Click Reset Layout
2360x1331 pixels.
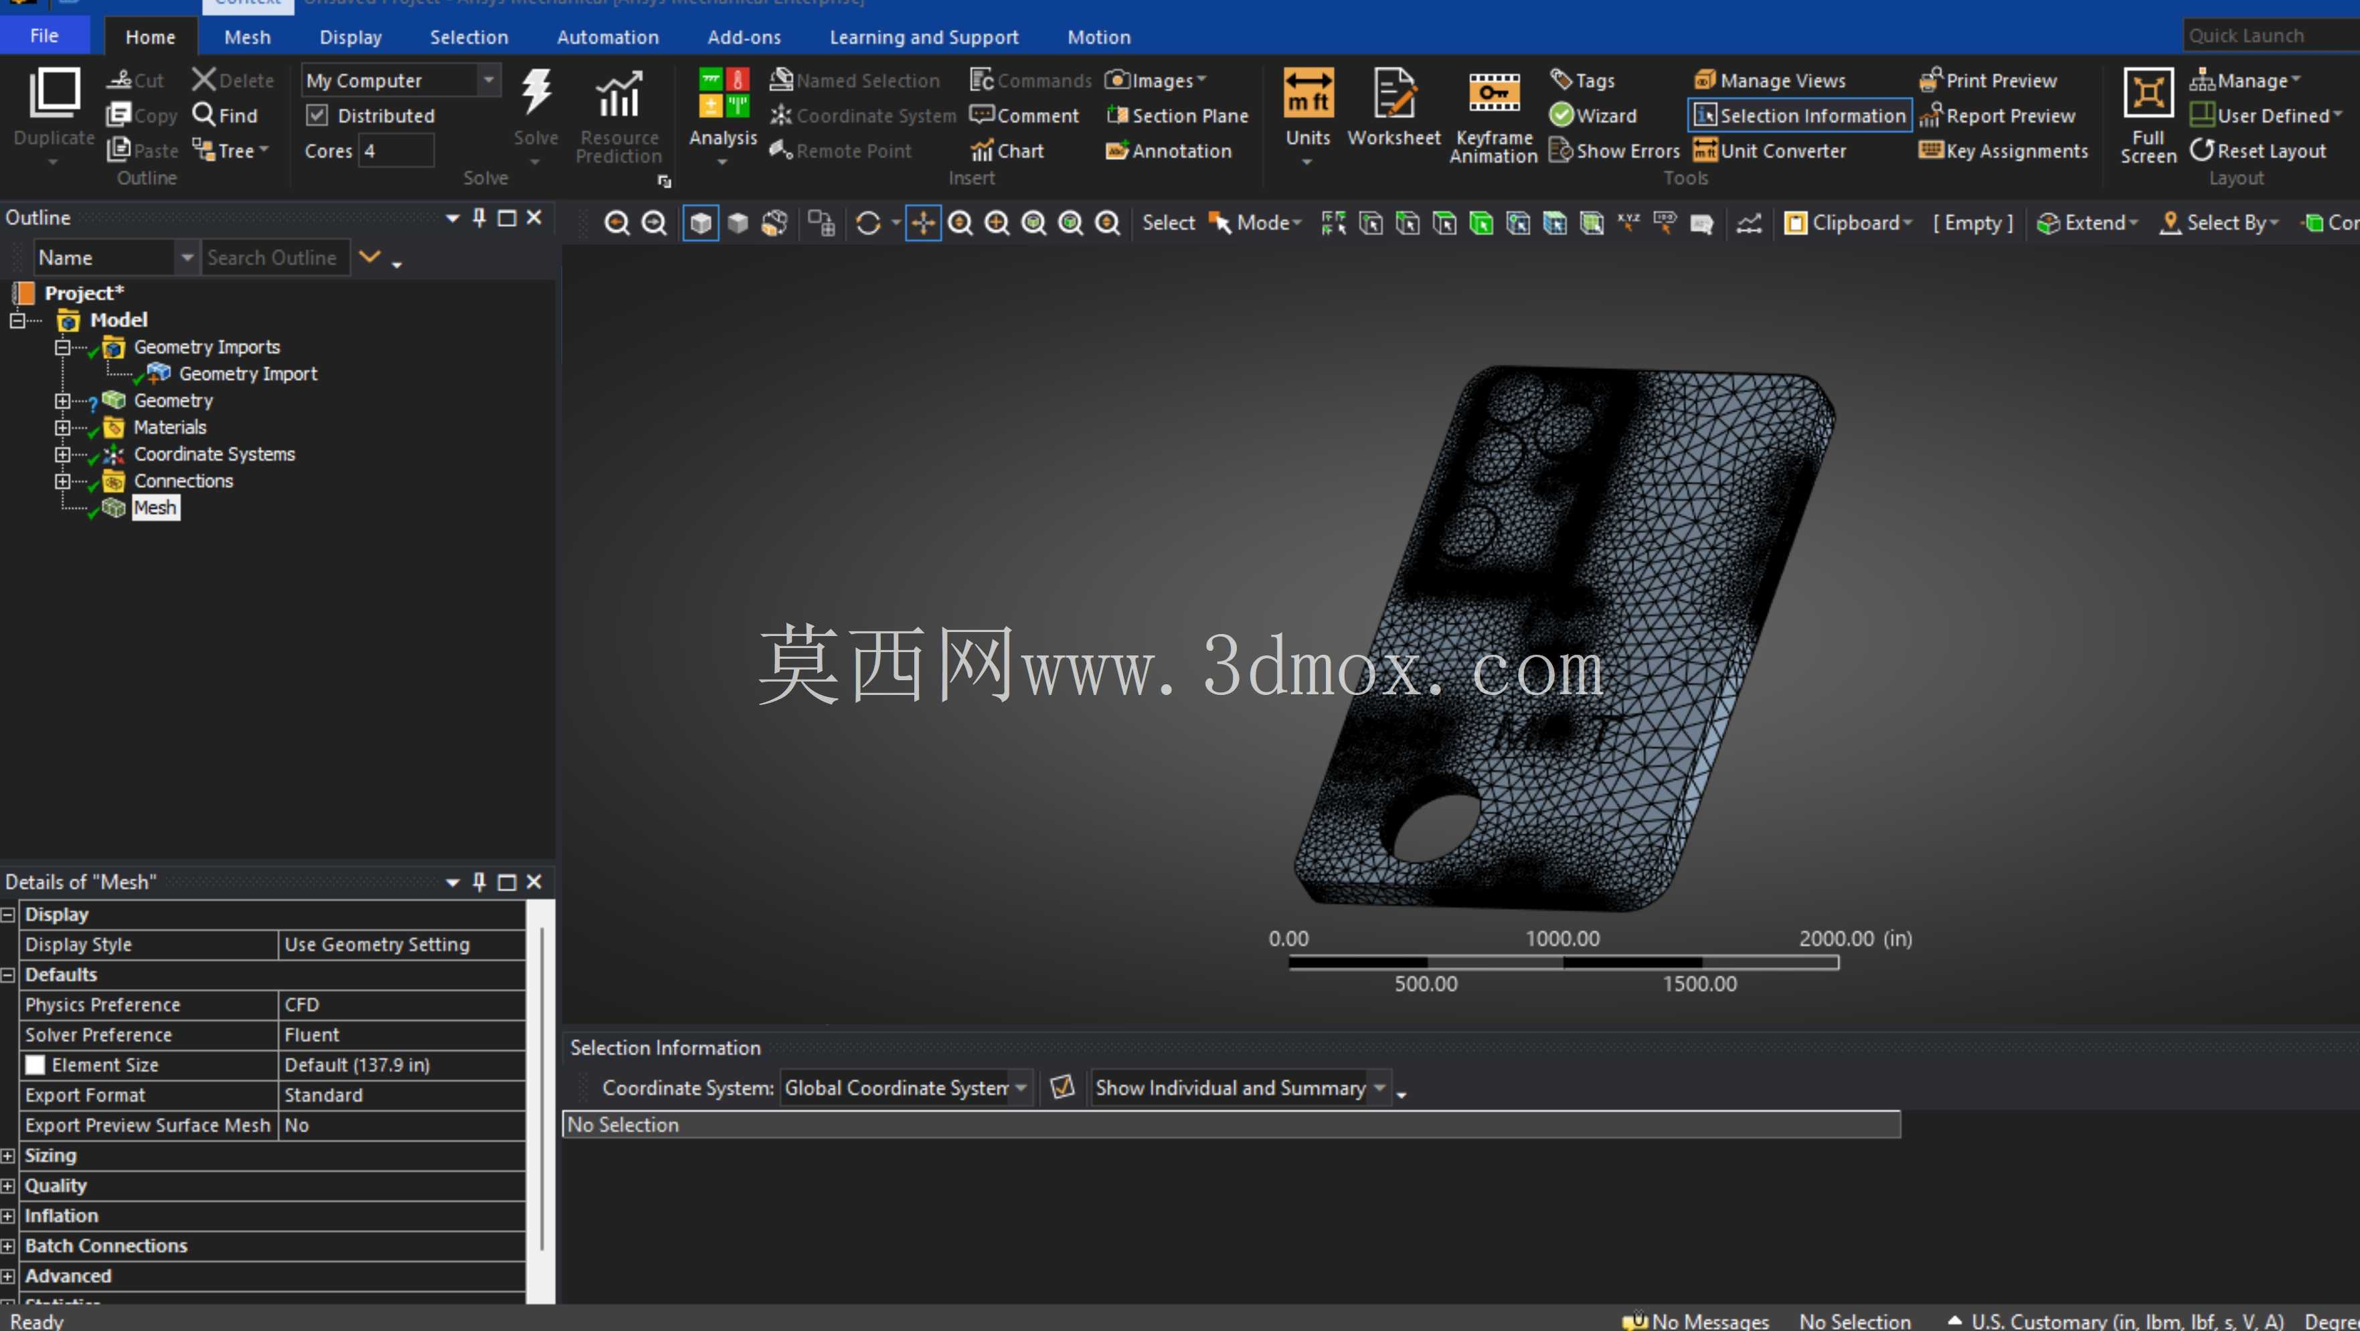click(2258, 151)
